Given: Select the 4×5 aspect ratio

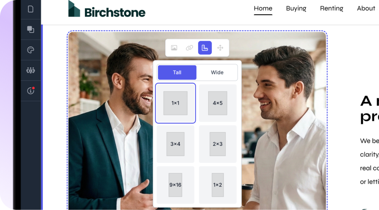Looking at the screenshot, I should coord(218,103).
